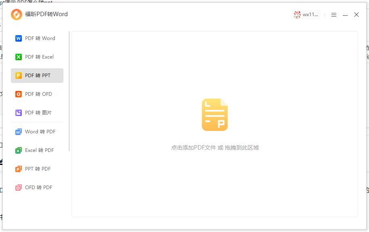Select the PDF 转 图片 label
369x232 pixels.
tap(38, 113)
